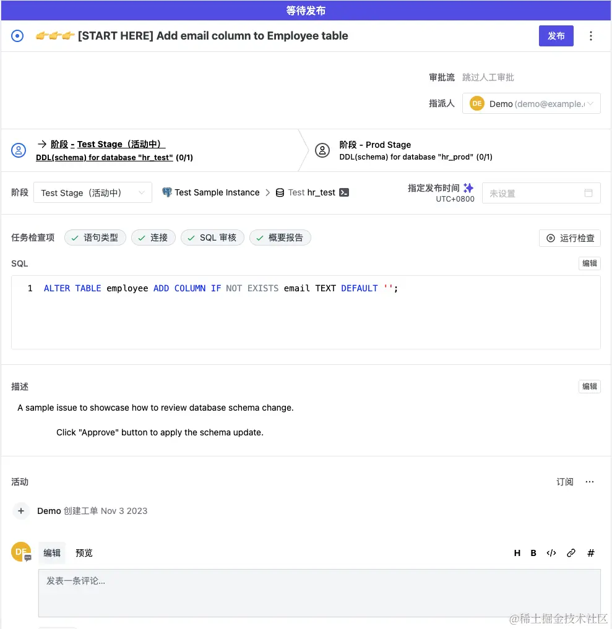Click the DE avatar in assignee field

476,103
